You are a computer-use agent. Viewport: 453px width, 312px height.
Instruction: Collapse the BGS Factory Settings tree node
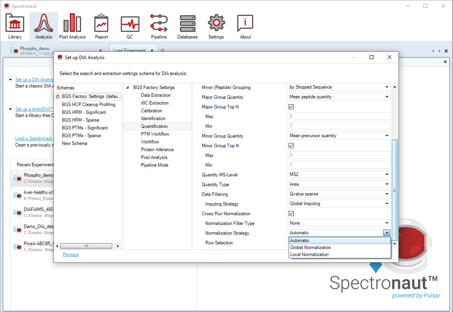(127, 87)
